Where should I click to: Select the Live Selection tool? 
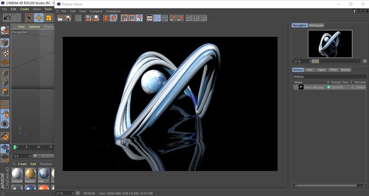[x=29, y=18]
